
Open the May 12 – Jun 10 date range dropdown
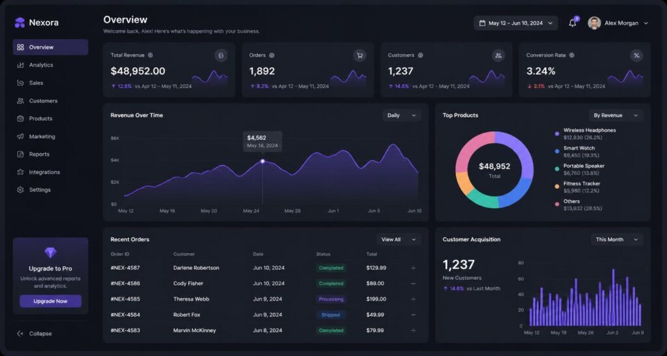click(x=516, y=23)
